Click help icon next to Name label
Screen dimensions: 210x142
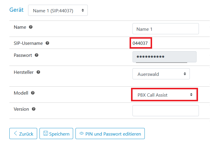click(x=31, y=27)
